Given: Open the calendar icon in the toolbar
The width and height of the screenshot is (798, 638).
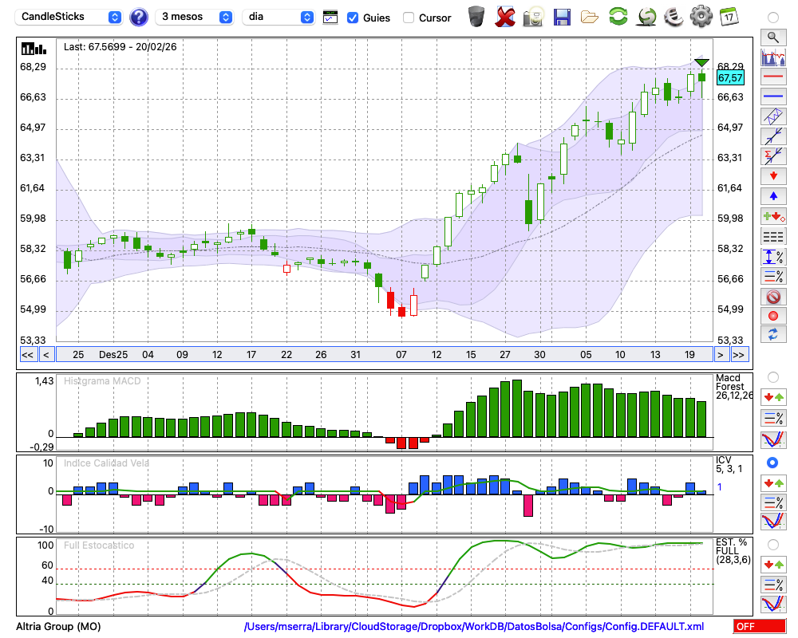Looking at the screenshot, I should click(728, 16).
